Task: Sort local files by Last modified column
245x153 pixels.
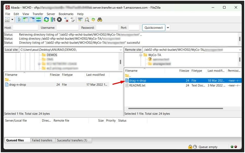Action: click(x=97, y=75)
